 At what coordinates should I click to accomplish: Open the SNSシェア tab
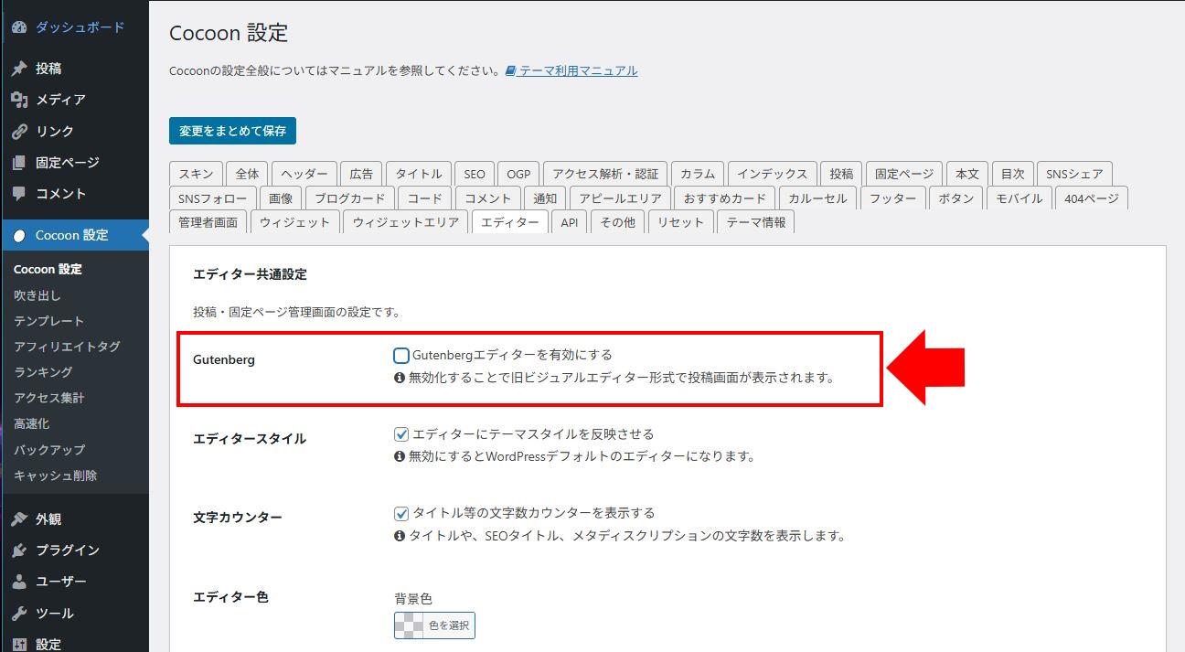tap(1074, 174)
